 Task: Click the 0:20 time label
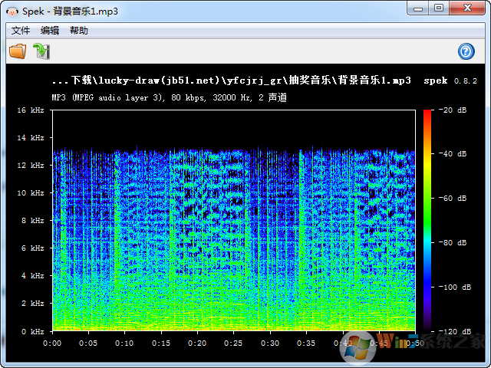coord(197,343)
